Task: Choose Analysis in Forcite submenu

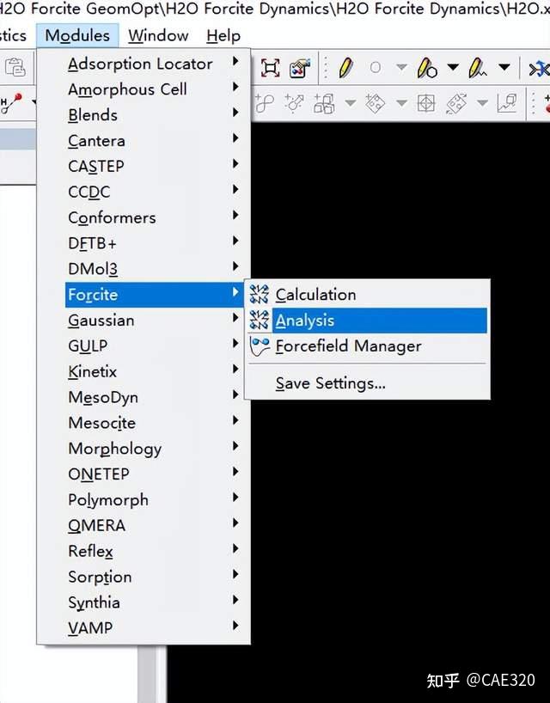Action: click(367, 321)
